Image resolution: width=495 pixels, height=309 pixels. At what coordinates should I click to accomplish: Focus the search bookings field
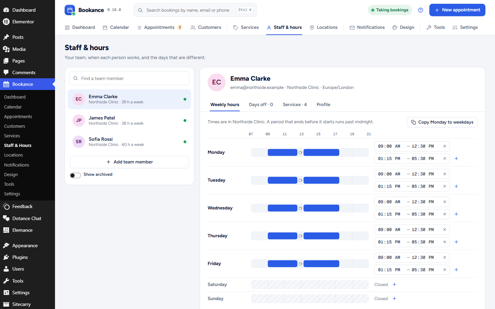[195, 10]
